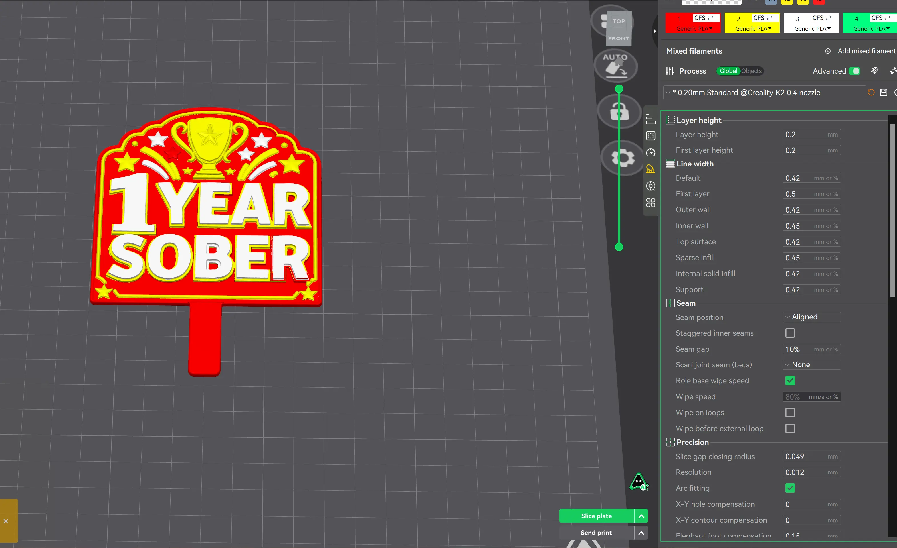Reset process preset with orange undo icon
The width and height of the screenshot is (897, 548).
pos(871,92)
